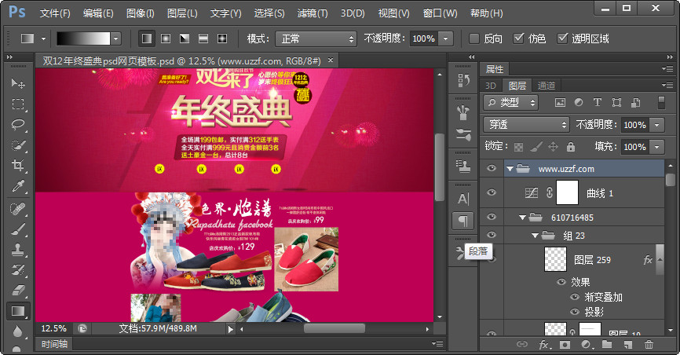Choose the angle gradient style
Screen dimensions: 680x355
click(x=185, y=38)
